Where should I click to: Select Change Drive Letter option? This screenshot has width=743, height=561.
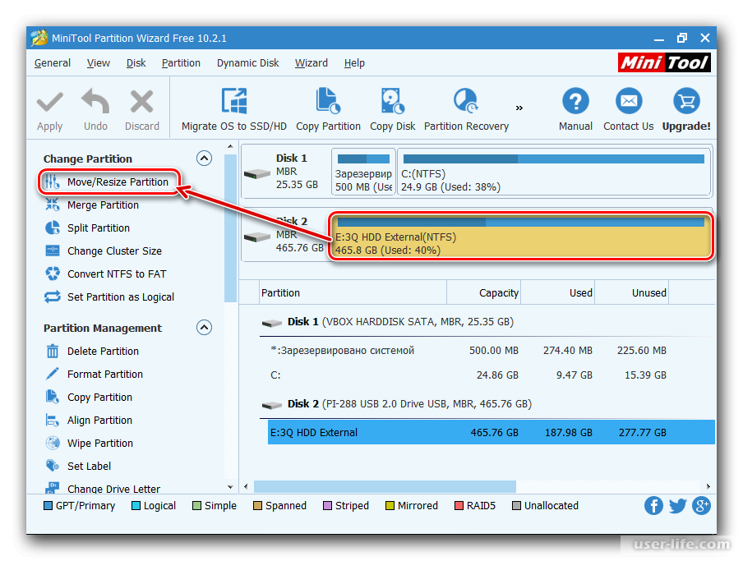click(113, 488)
